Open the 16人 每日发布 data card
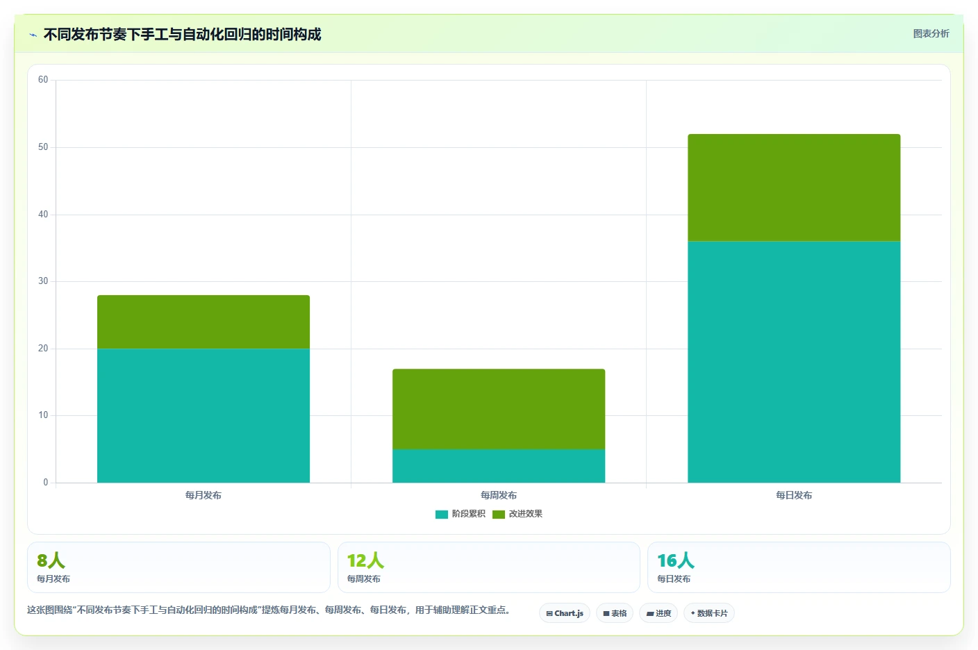The image size is (978, 650). (799, 567)
